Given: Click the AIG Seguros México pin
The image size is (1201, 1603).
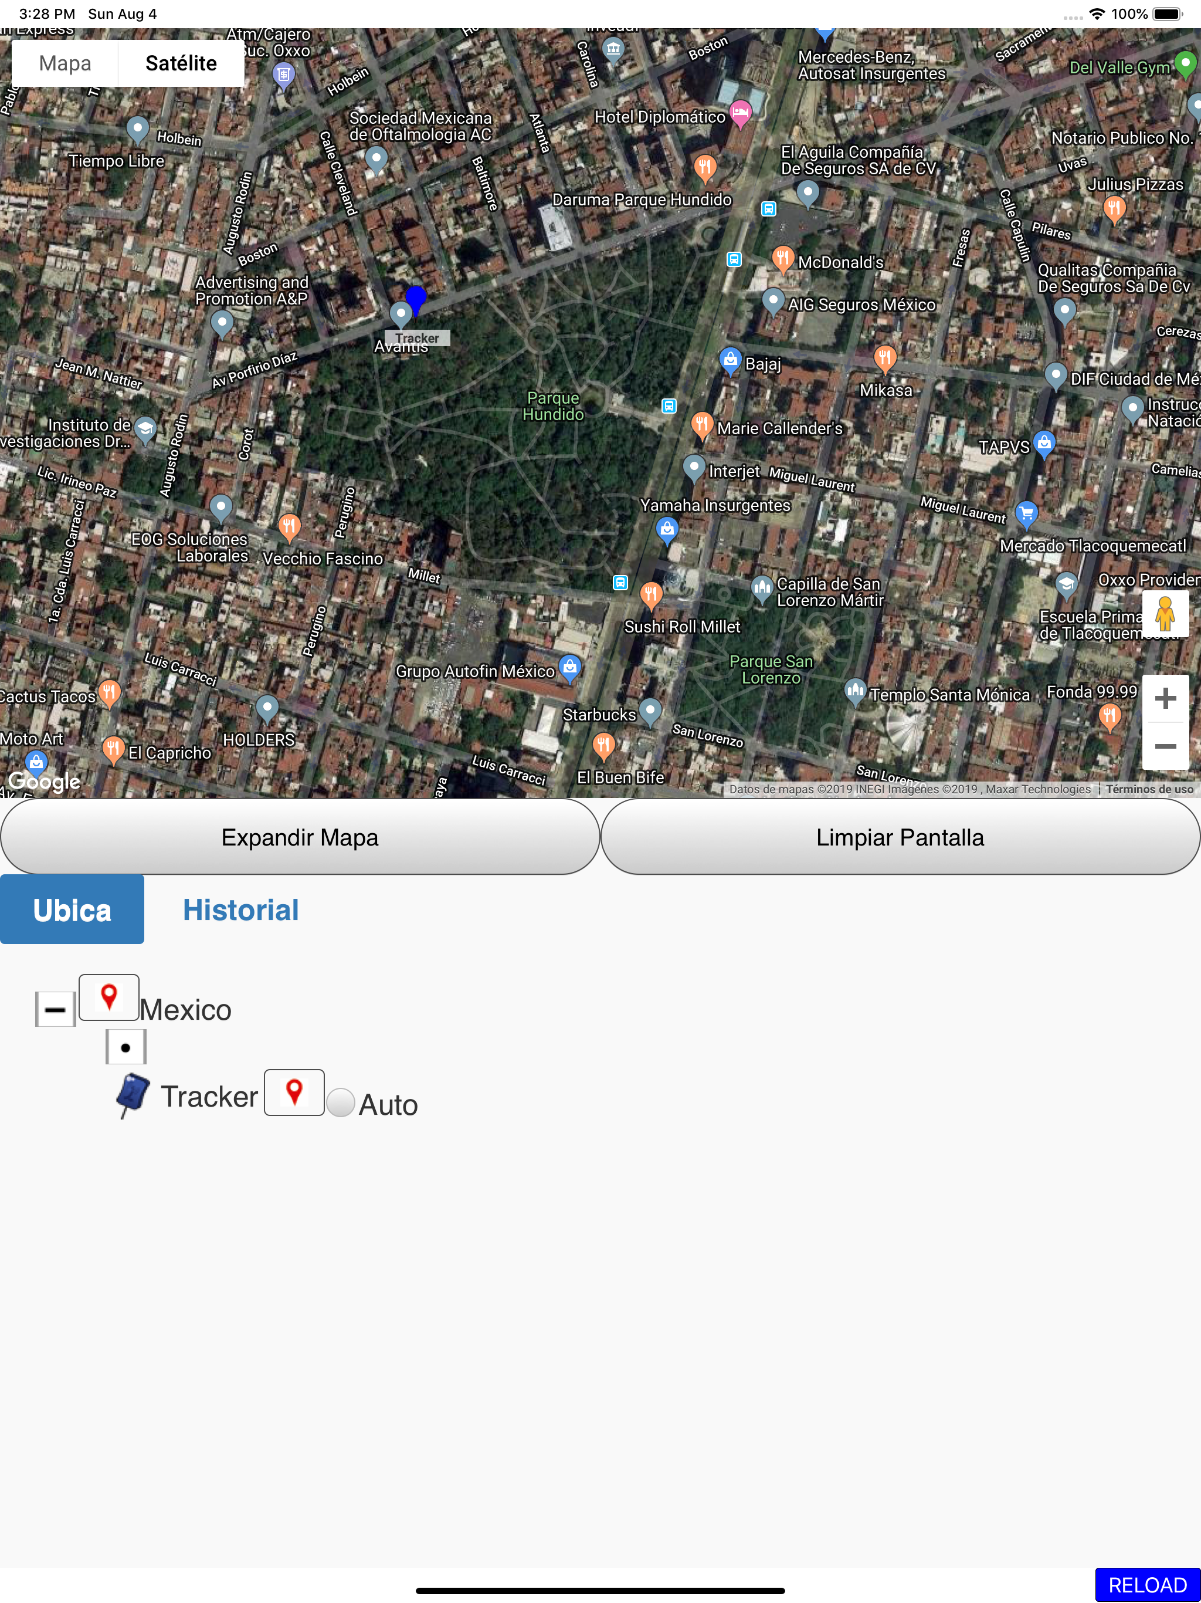Looking at the screenshot, I should click(773, 301).
